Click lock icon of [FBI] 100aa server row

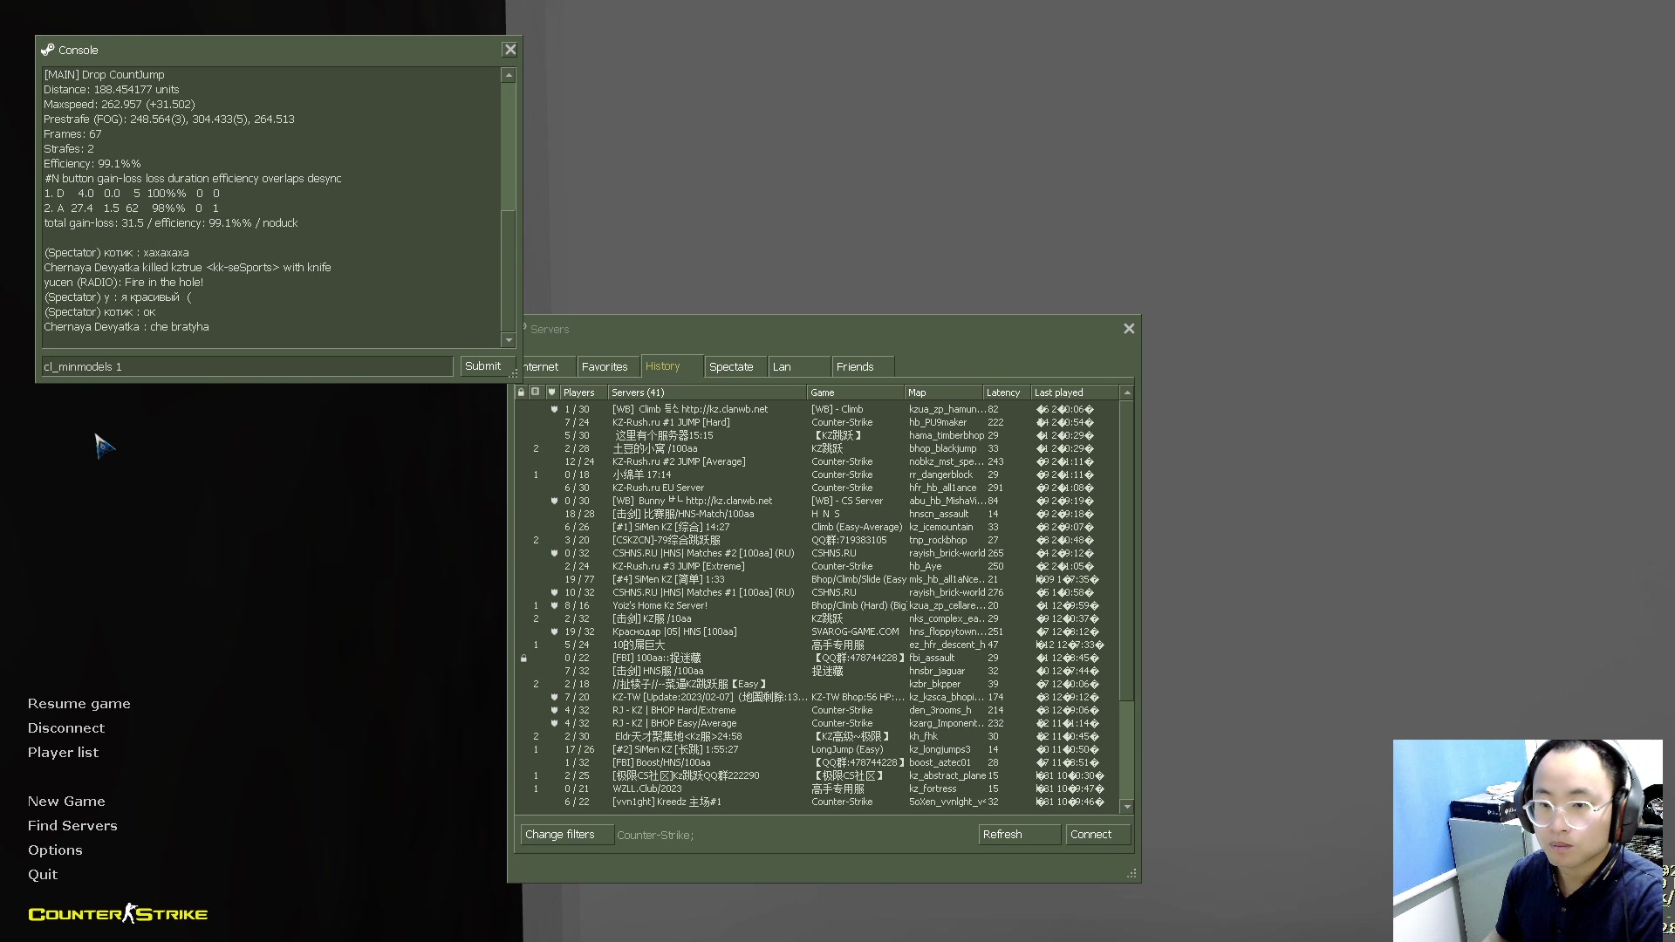coord(523,659)
